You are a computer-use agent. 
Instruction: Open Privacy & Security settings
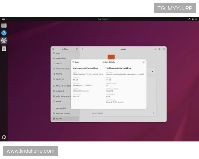click(x=63, y=113)
